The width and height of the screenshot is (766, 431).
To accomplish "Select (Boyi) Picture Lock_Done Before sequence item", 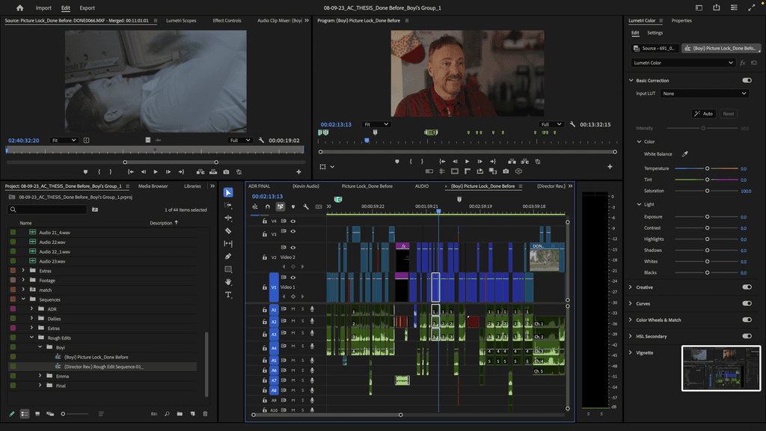I will coord(96,357).
